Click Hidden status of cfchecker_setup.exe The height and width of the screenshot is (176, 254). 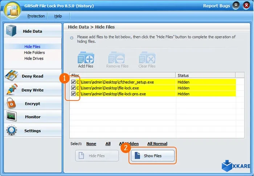click(x=183, y=82)
